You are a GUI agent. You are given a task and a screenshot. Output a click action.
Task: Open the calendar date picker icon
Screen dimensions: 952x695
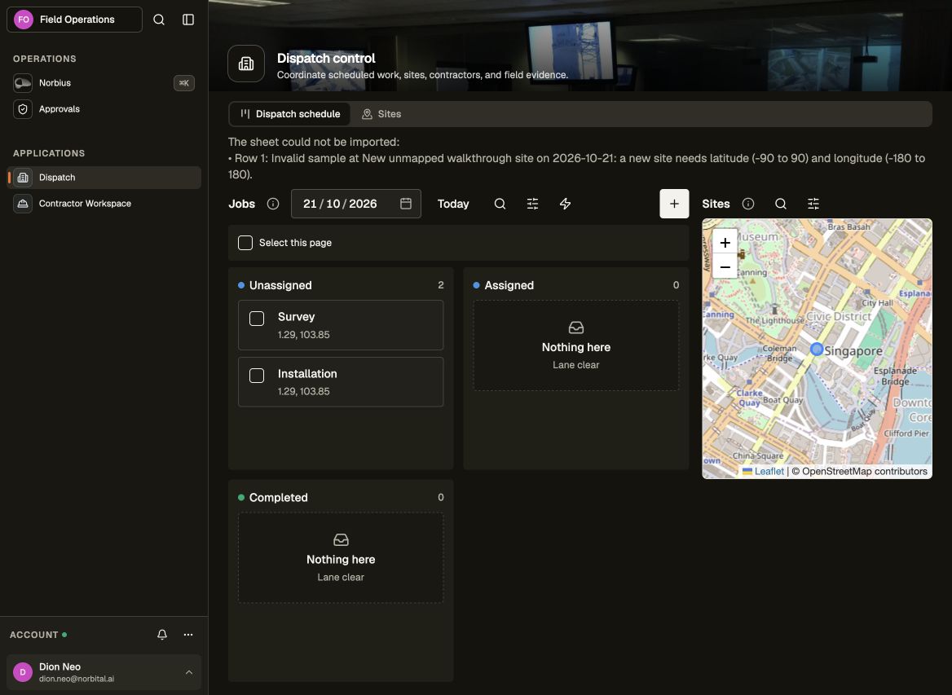[406, 204]
